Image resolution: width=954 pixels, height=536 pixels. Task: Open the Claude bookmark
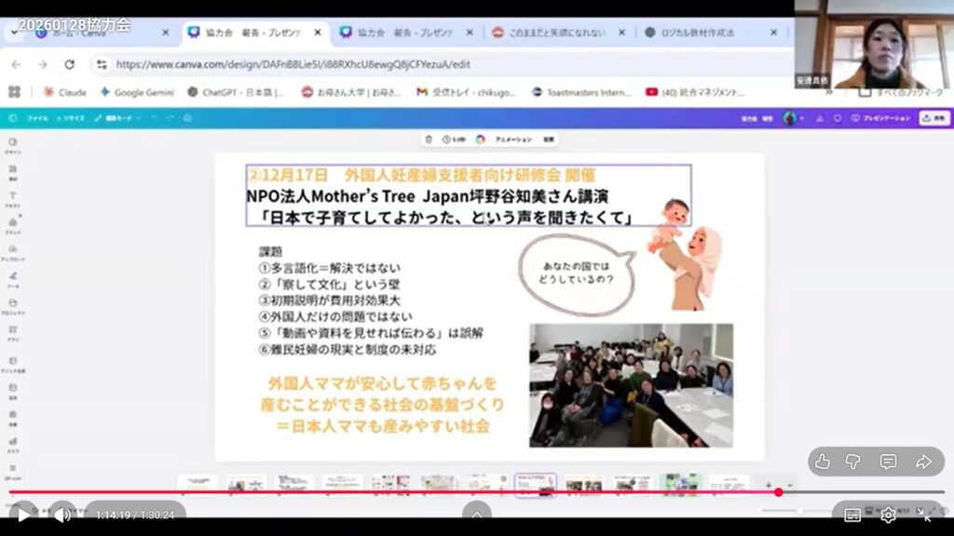pos(64,92)
